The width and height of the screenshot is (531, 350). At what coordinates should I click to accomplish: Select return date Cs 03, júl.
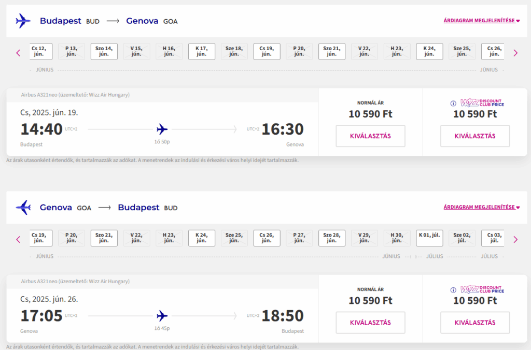coord(493,238)
